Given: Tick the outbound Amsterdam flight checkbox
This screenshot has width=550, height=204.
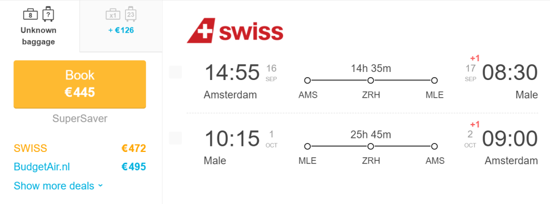Looking at the screenshot, I should [x=176, y=72].
